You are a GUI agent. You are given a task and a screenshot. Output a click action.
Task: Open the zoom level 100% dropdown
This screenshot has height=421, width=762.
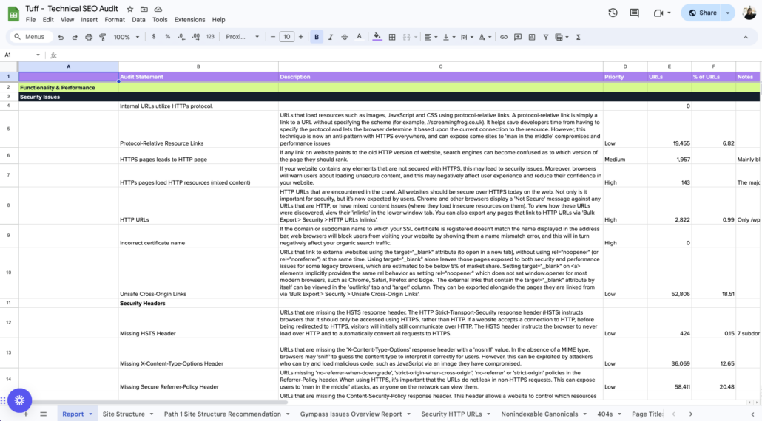pyautogui.click(x=126, y=37)
